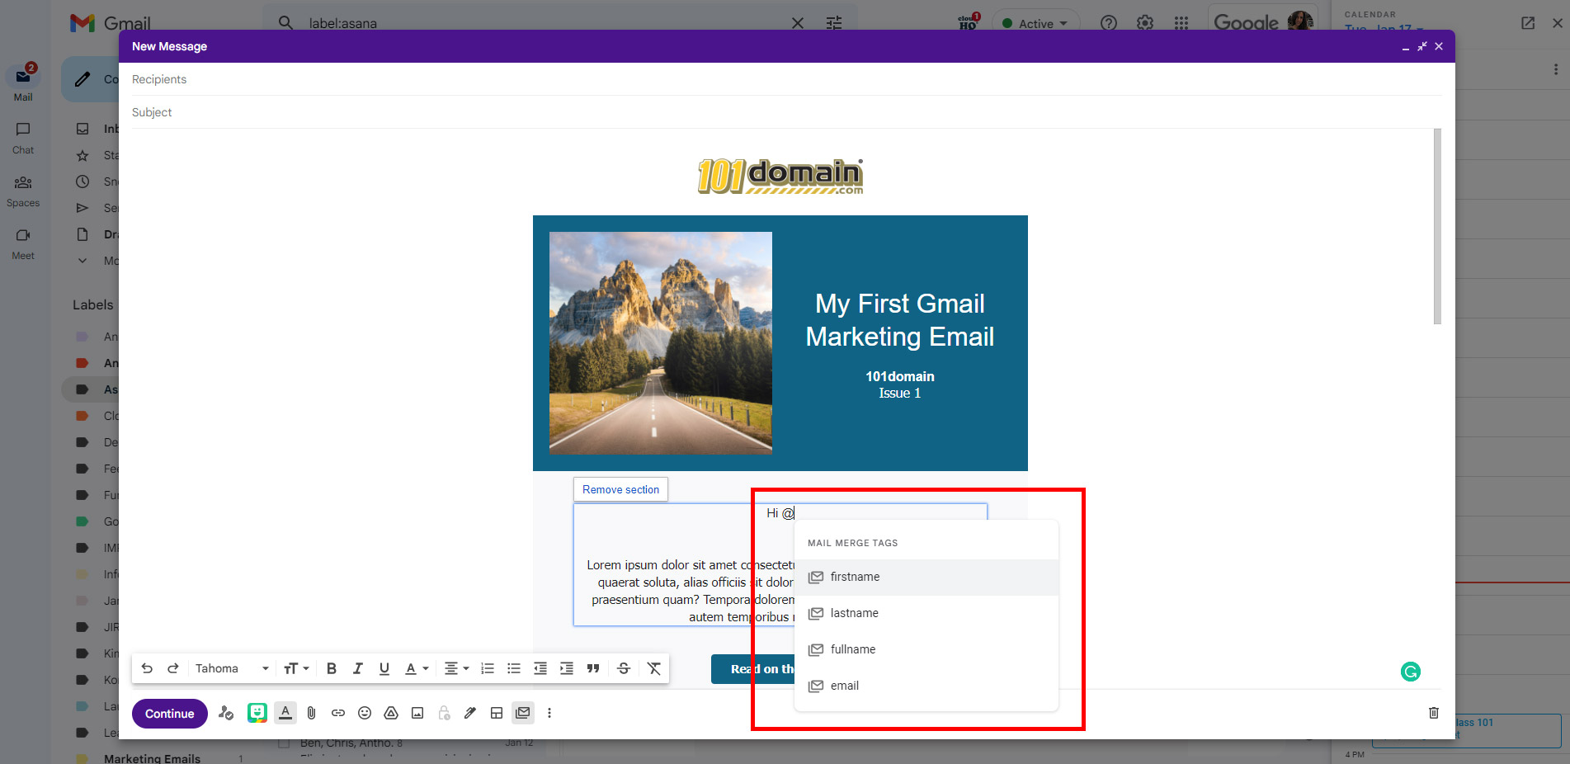The width and height of the screenshot is (1570, 764).
Task: Open the Google apps grid
Action: pyautogui.click(x=1181, y=23)
